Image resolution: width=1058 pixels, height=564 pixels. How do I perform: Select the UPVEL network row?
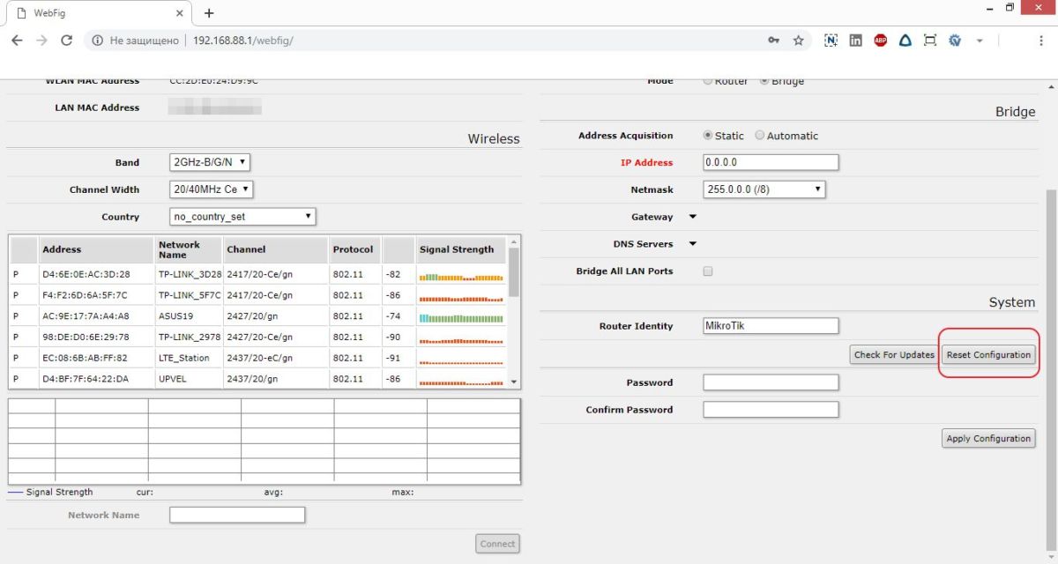[x=258, y=378]
